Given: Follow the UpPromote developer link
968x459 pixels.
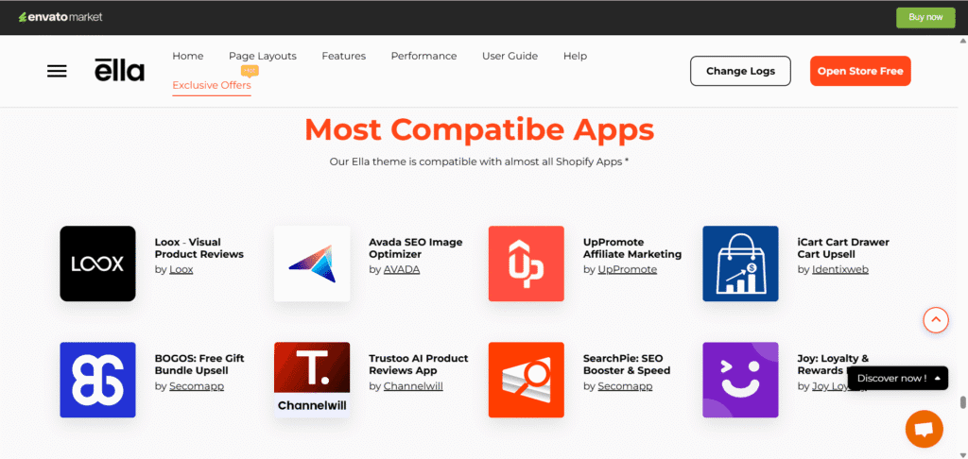Looking at the screenshot, I should [x=628, y=269].
